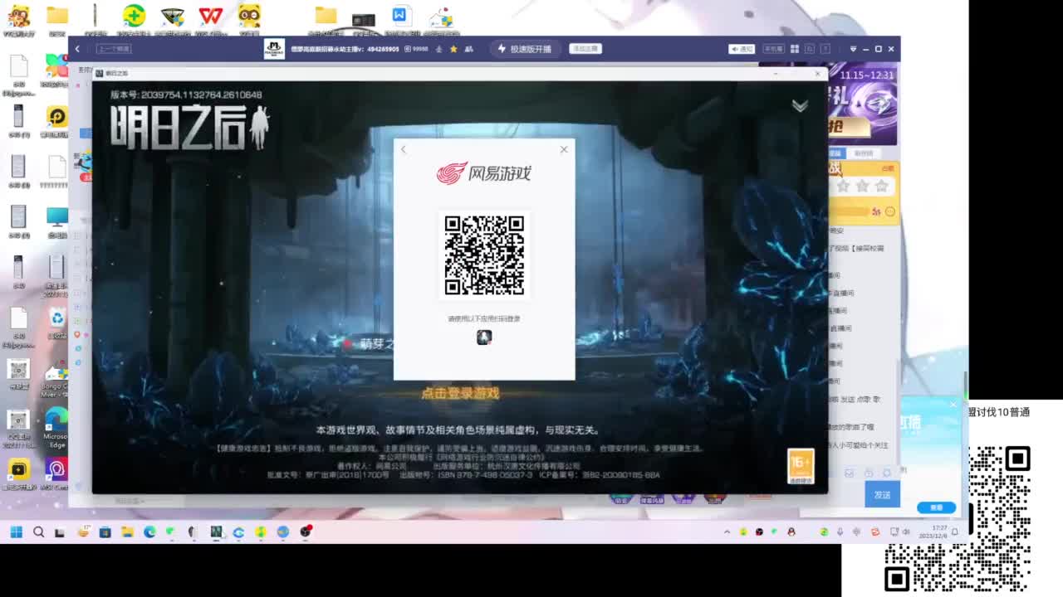
Task: Scan the NetEase login QR code
Action: click(x=484, y=255)
